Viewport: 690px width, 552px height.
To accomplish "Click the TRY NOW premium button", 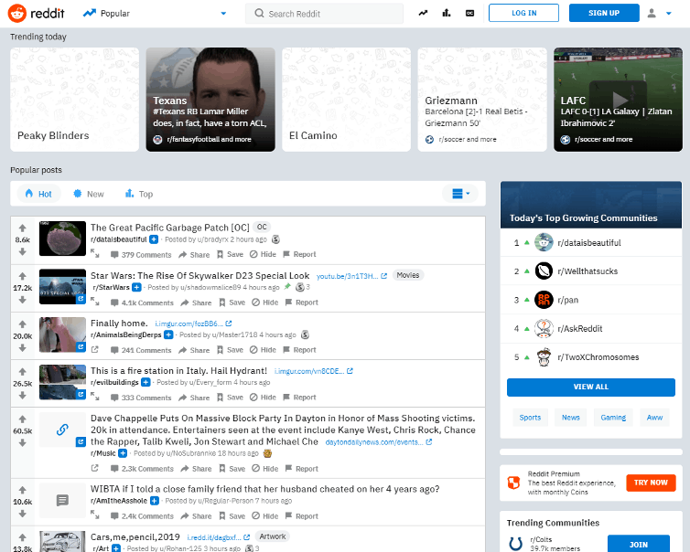I will tap(651, 483).
